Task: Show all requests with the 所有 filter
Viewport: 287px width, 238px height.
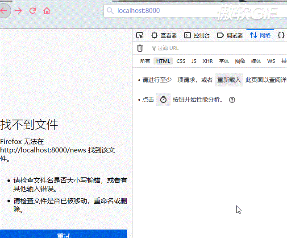Action: tap(145, 61)
